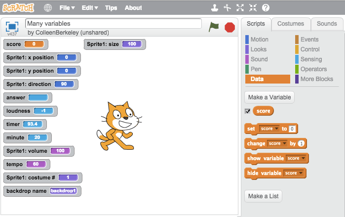345x217 pixels.
Task: Click the value field in set block
Action: [292, 129]
